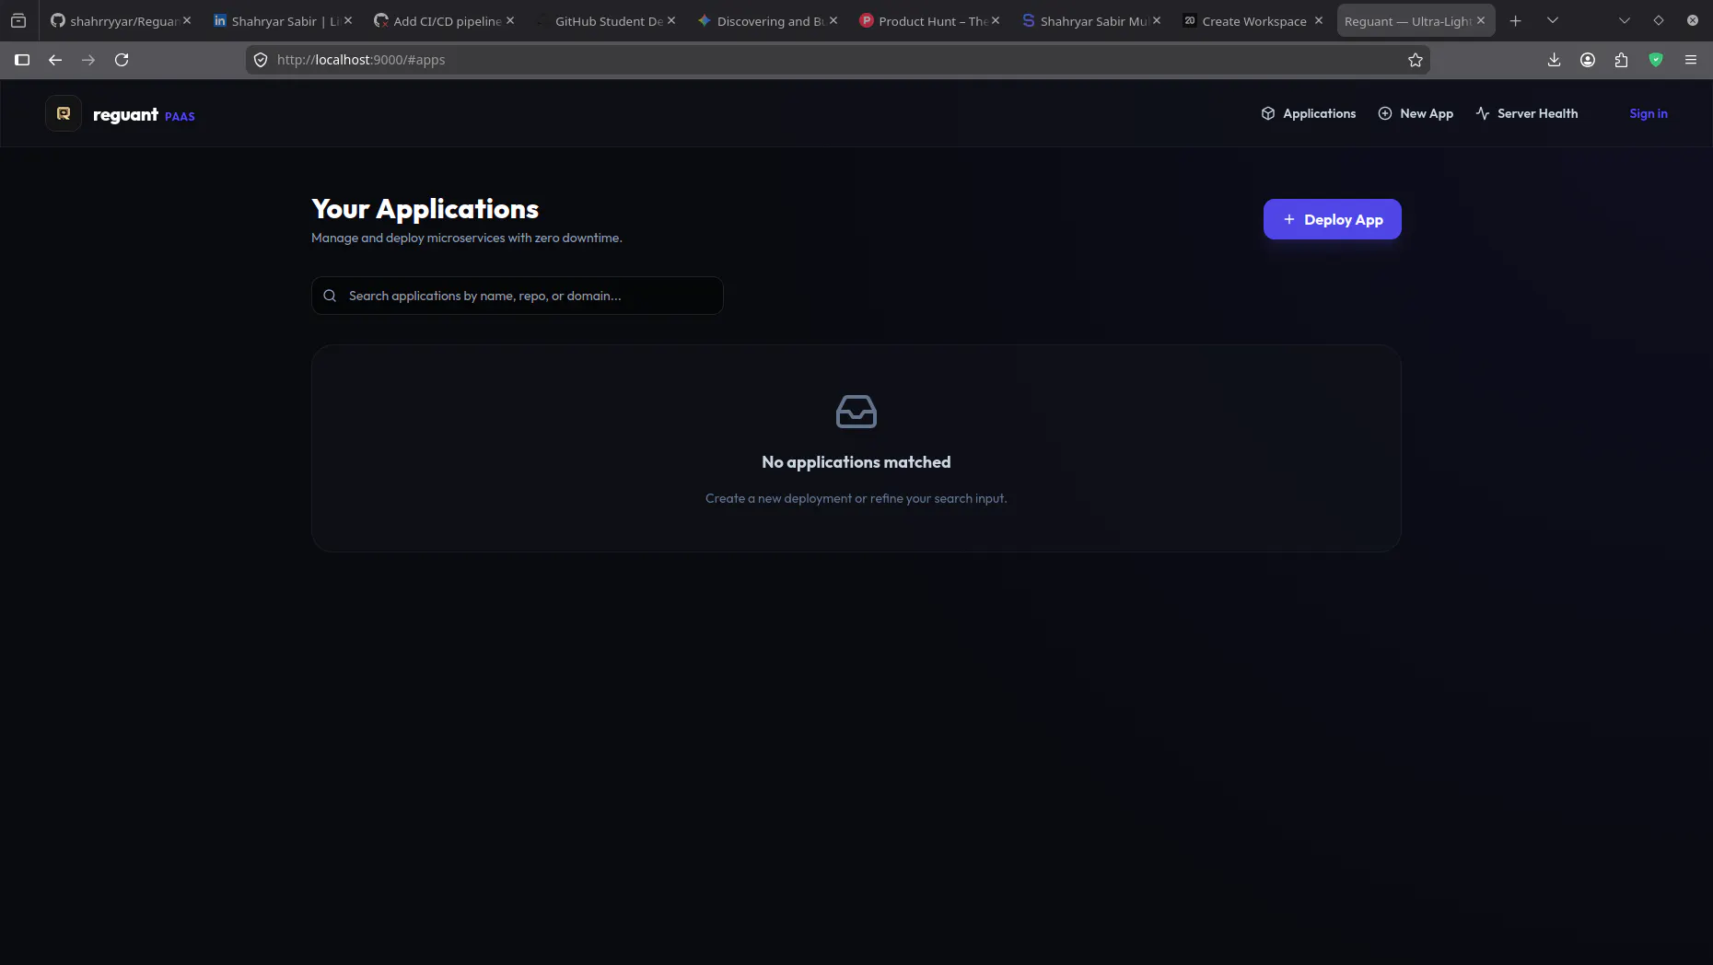Click the PAAS label beside logo

pos(180,116)
